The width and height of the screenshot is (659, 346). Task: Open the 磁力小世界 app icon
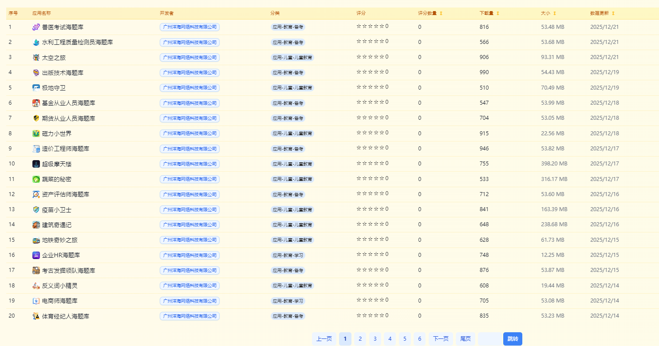(36, 133)
